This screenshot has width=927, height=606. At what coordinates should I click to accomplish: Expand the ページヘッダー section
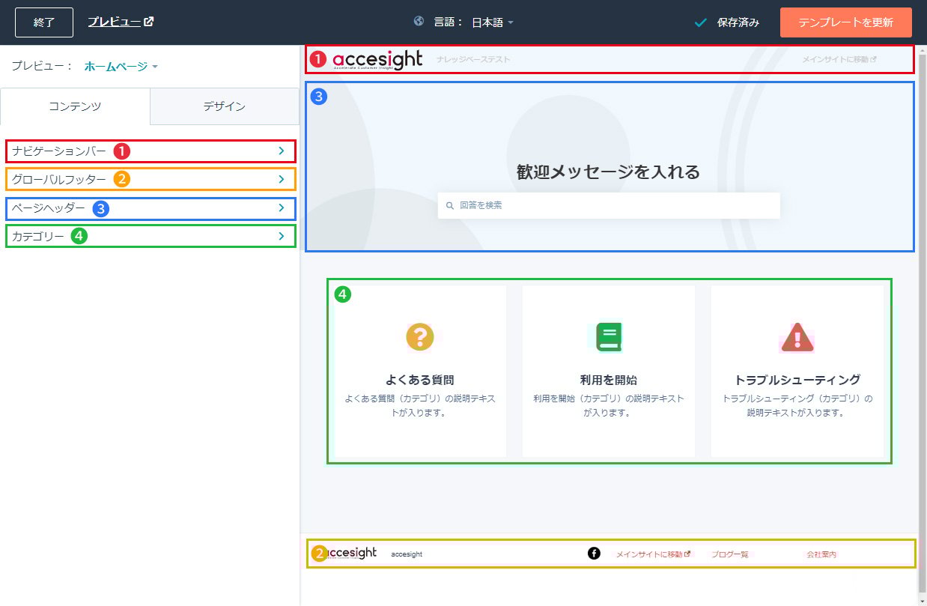tap(151, 207)
